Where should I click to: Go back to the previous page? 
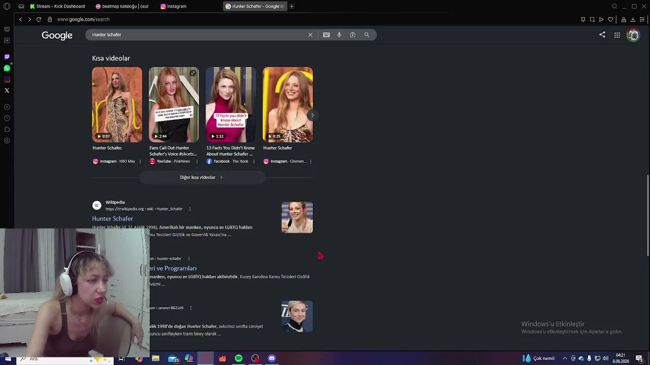(20, 19)
